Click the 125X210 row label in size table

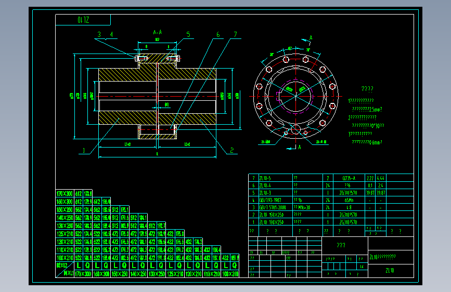(x=65, y=234)
